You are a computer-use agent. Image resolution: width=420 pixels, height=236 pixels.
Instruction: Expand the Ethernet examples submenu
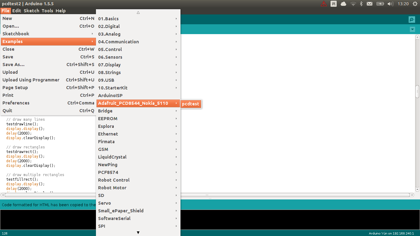138,134
